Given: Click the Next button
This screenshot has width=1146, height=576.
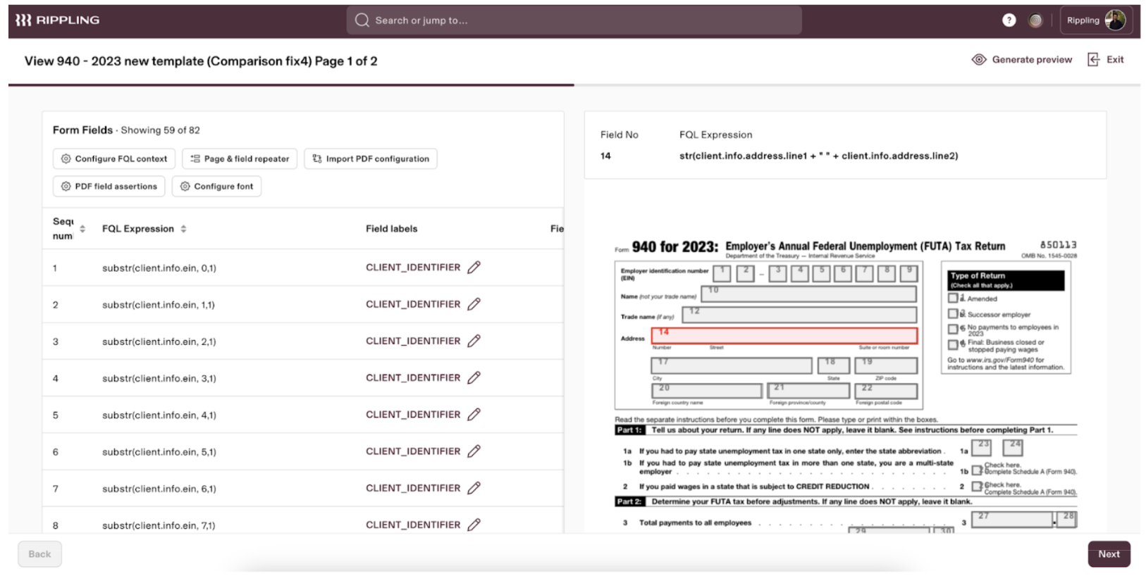Looking at the screenshot, I should click(1109, 554).
